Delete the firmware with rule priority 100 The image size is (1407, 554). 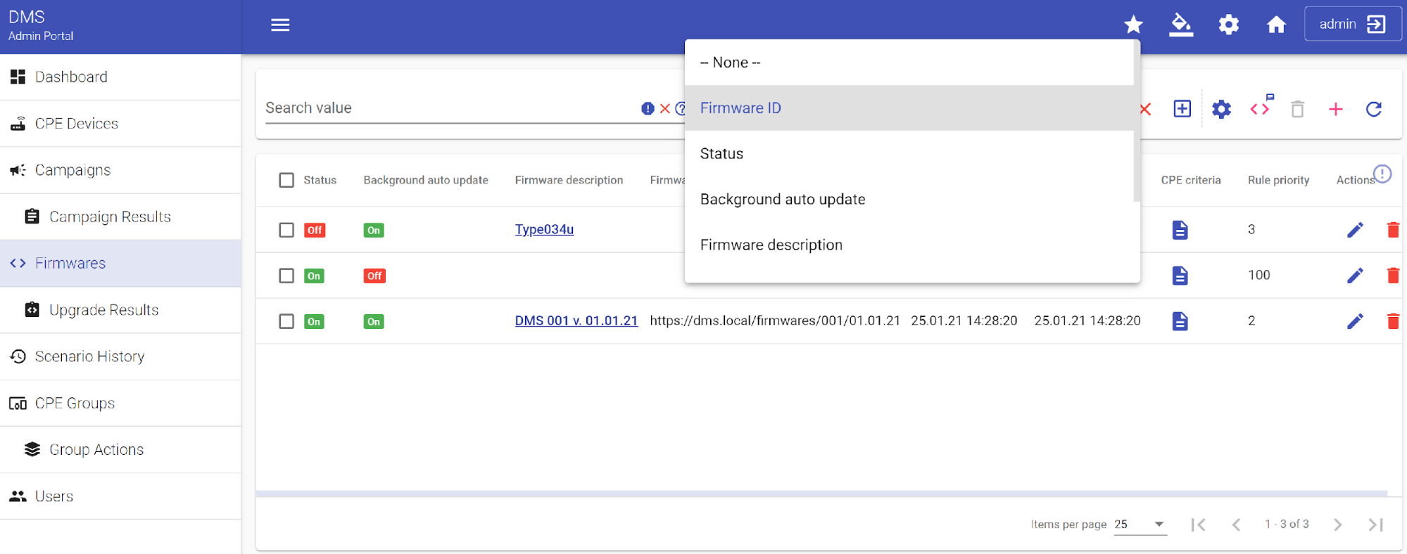[1392, 276]
